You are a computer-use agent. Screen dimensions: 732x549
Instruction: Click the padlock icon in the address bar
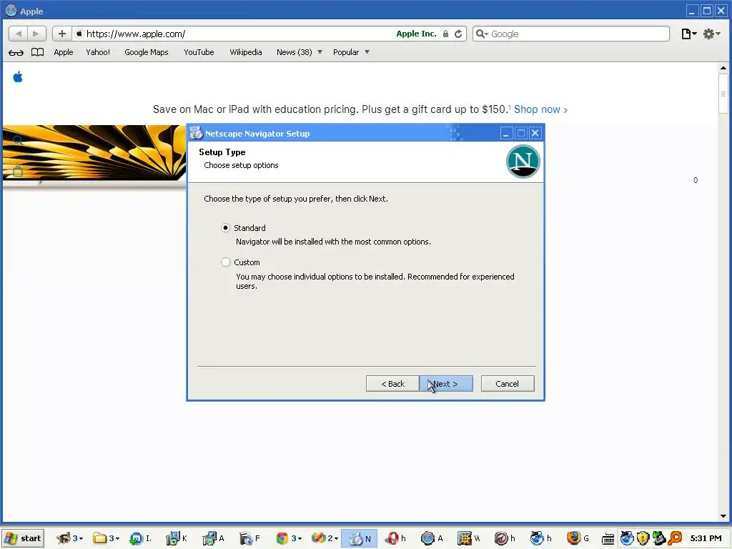(x=445, y=34)
